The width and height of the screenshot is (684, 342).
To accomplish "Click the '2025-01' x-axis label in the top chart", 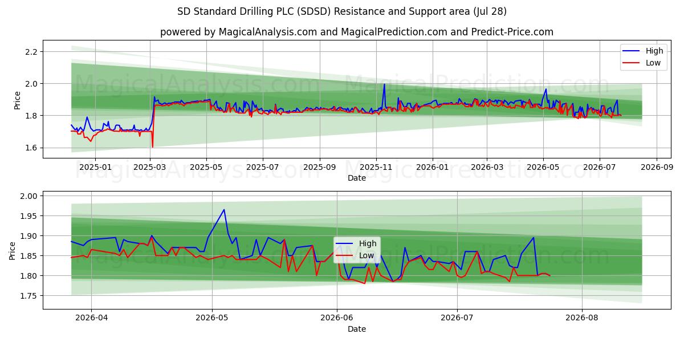I will pyautogui.click(x=95, y=168).
